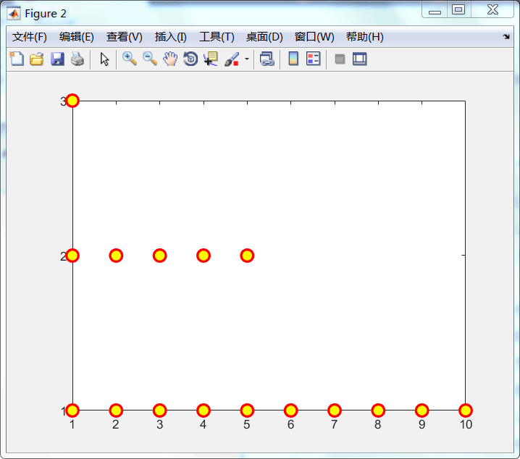Insert Legend using toolbar icon
The height and width of the screenshot is (459, 520).
314,59
